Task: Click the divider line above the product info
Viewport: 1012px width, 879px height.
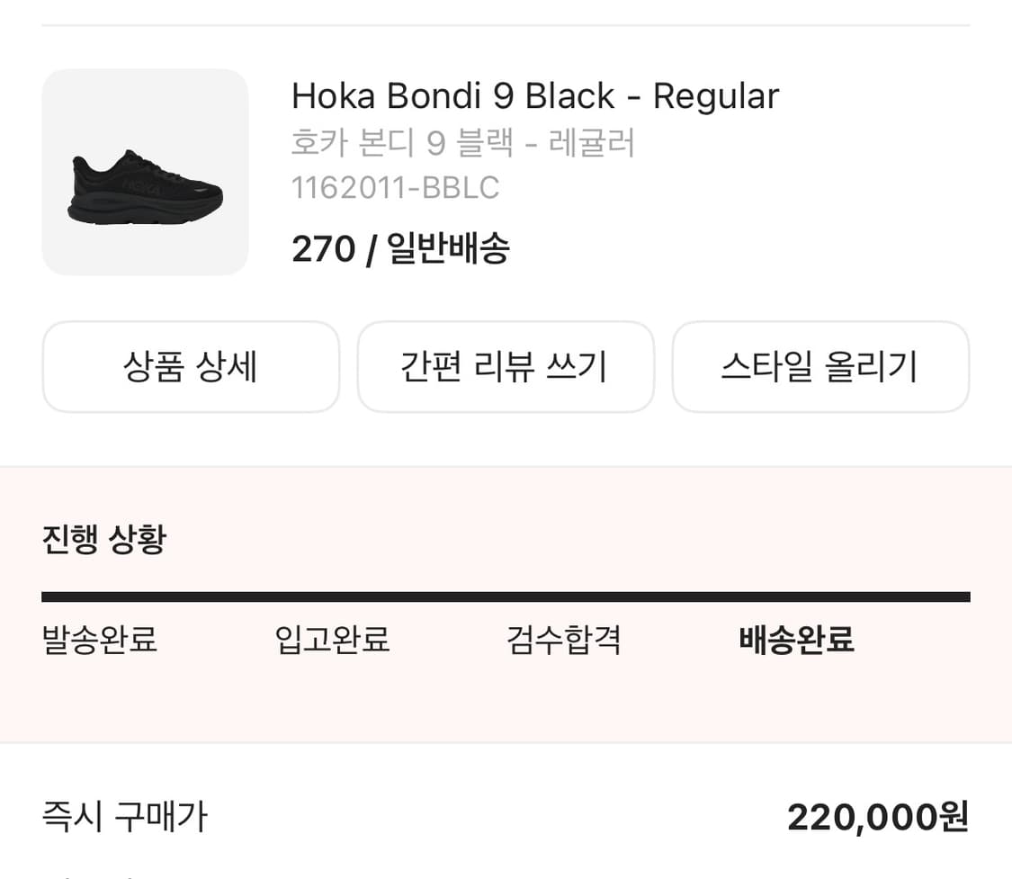Action: click(x=506, y=25)
